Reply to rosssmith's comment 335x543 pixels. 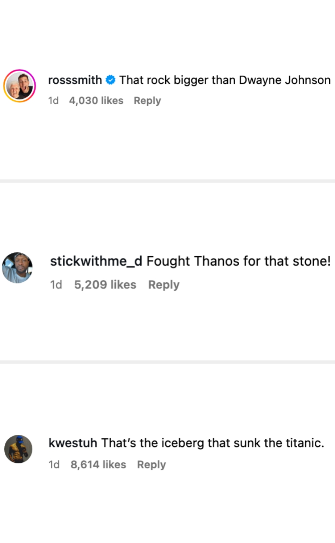point(147,101)
